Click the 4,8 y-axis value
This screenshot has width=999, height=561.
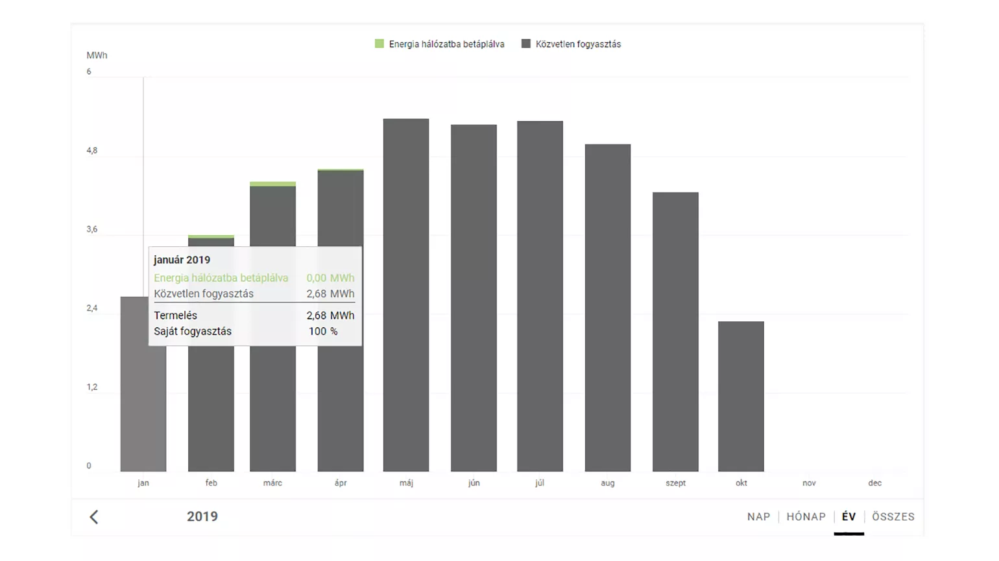pyautogui.click(x=91, y=150)
